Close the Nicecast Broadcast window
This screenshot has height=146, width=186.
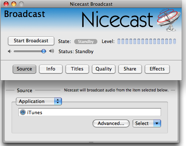coord(6,4)
